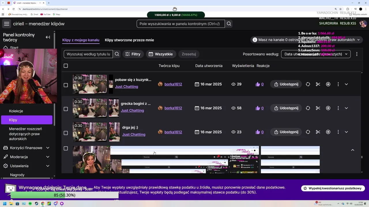Click 'Udostępnij' for 'drga jej :)' clip
369x207 pixels.
286,132
